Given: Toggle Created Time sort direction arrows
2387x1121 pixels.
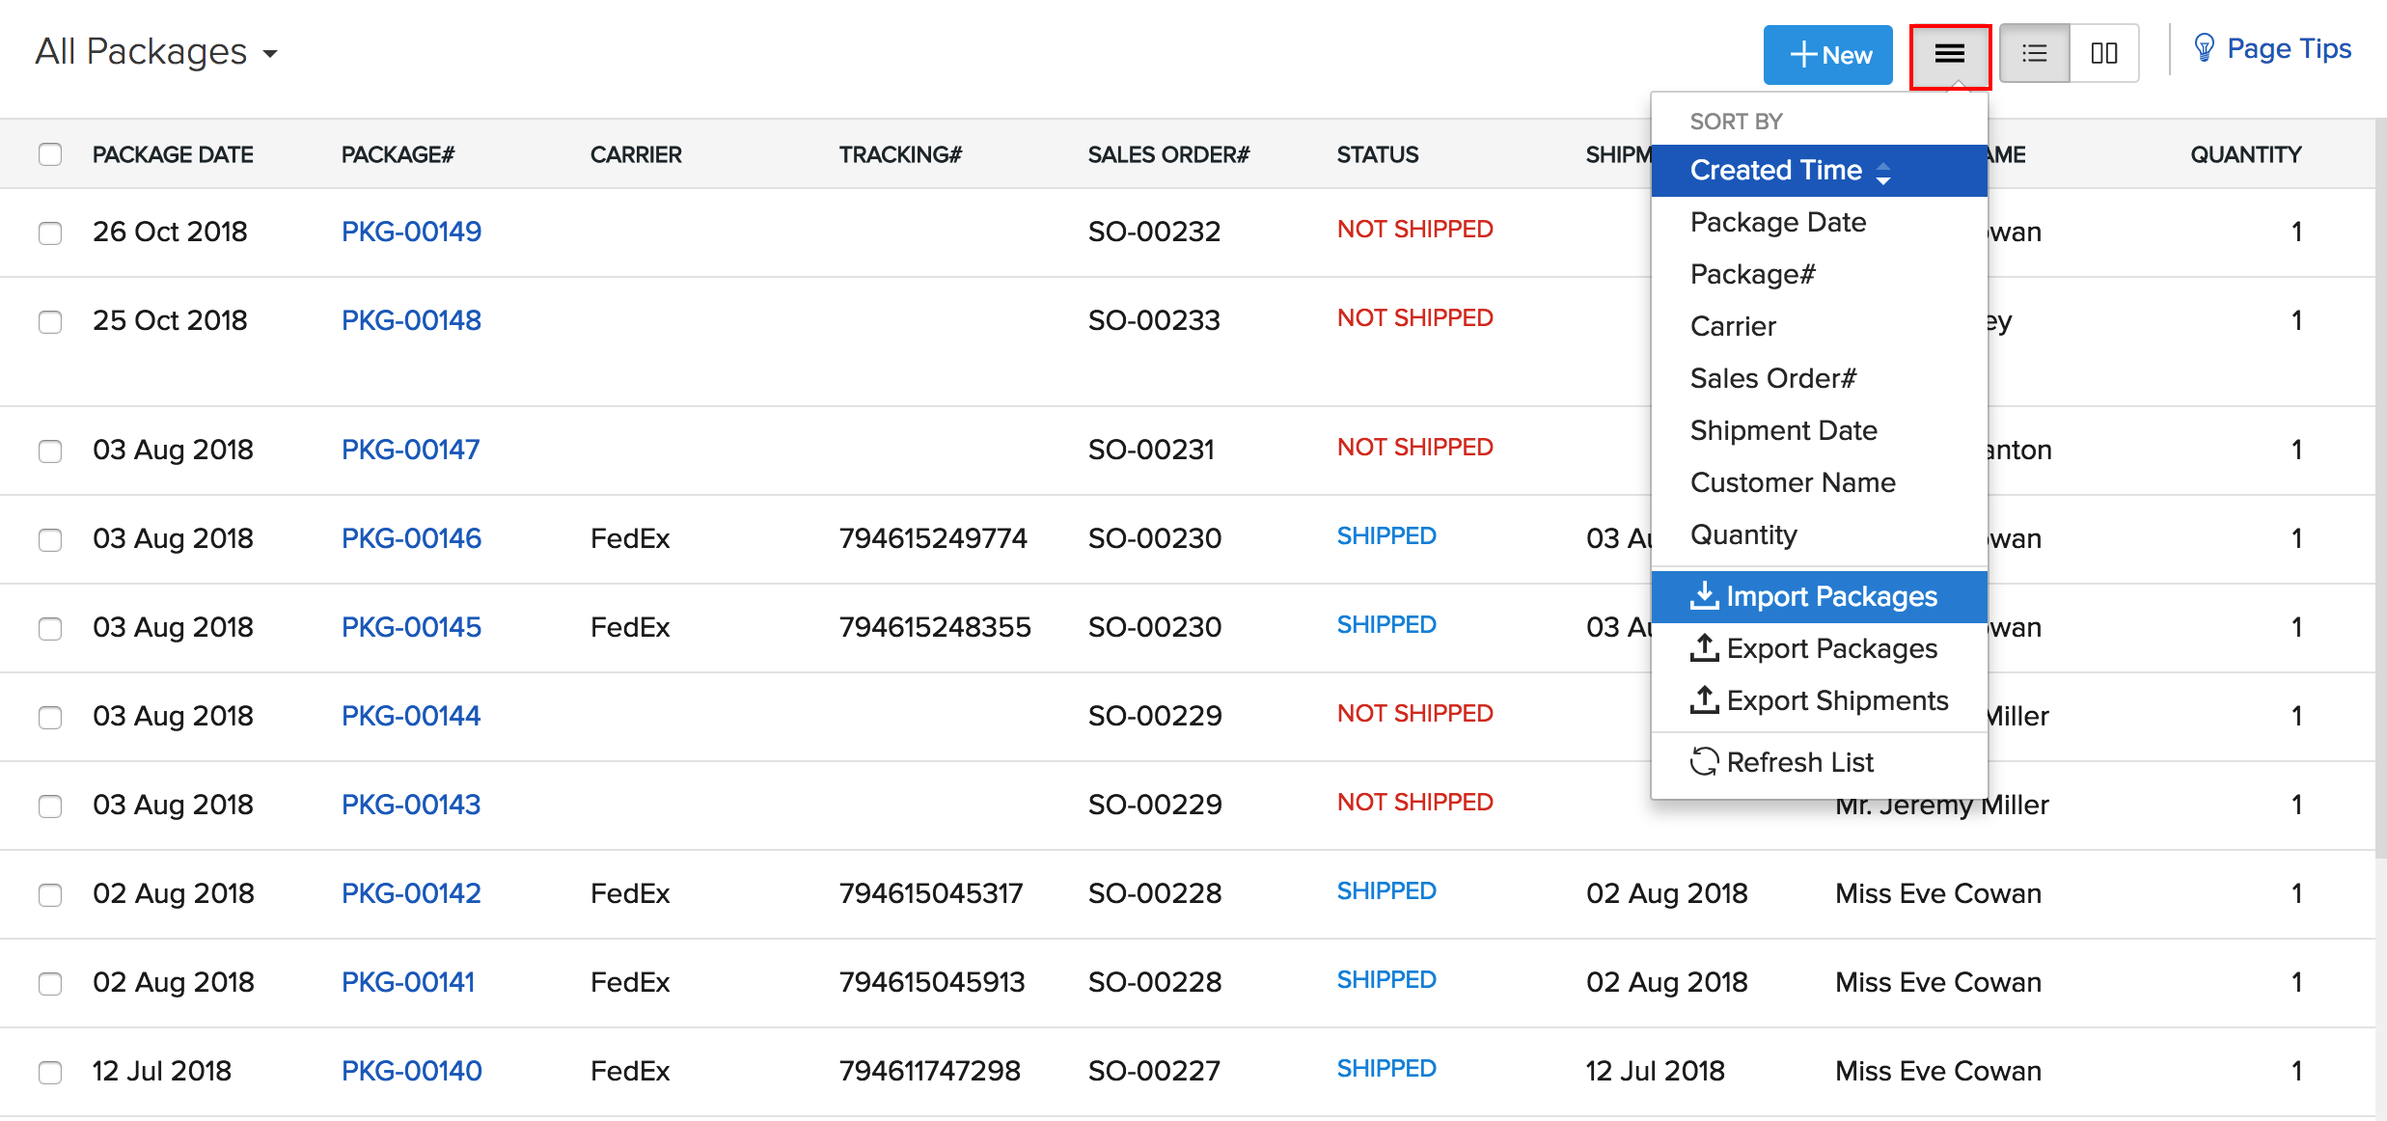Looking at the screenshot, I should [1884, 171].
